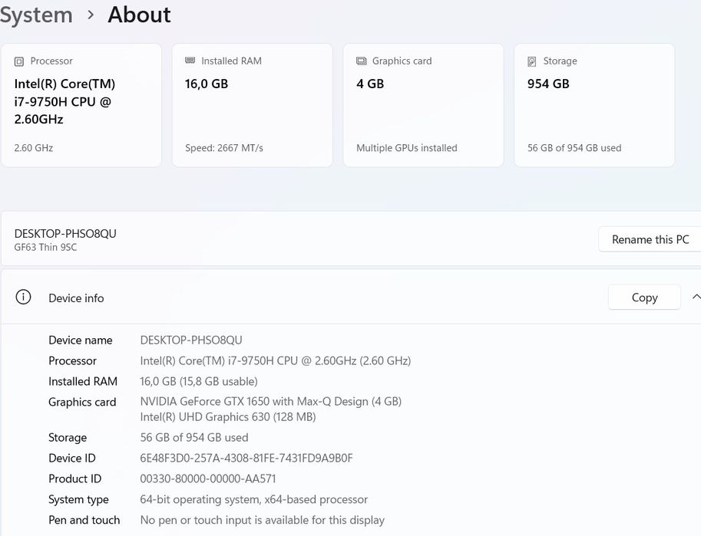Click Storage label in Device info list
This screenshot has width=701, height=536.
point(68,438)
